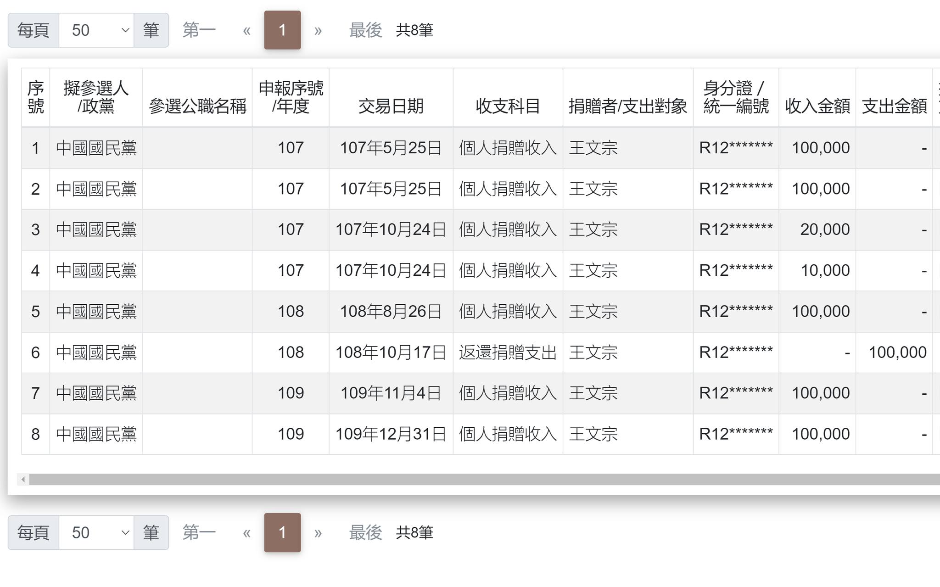The width and height of the screenshot is (940, 587).
Task: Open bottom per-page 50 dropdown
Action: point(96,532)
